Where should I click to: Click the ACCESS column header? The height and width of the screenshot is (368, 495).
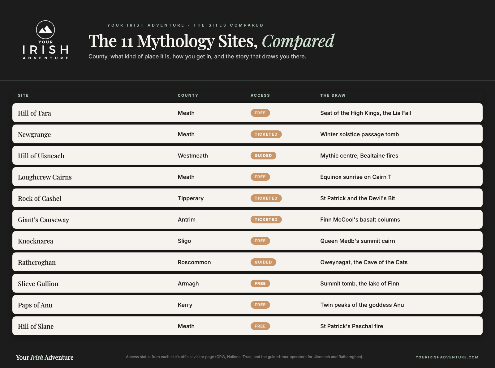[x=260, y=95]
